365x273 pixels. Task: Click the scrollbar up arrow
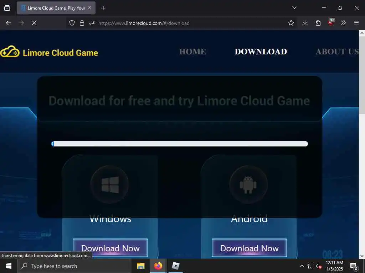click(362, 33)
